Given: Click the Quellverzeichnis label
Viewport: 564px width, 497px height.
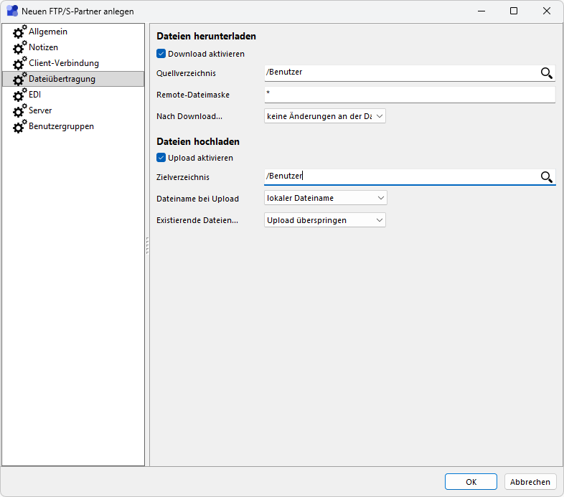Looking at the screenshot, I should [x=186, y=73].
